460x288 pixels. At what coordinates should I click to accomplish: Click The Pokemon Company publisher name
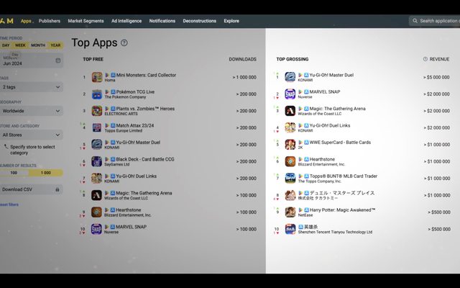click(x=125, y=97)
